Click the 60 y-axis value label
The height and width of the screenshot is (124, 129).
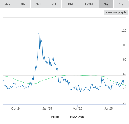125,74
